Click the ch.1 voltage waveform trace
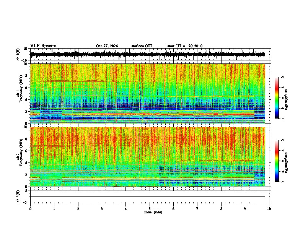Screen dimensions: 303x234 click(x=148, y=54)
